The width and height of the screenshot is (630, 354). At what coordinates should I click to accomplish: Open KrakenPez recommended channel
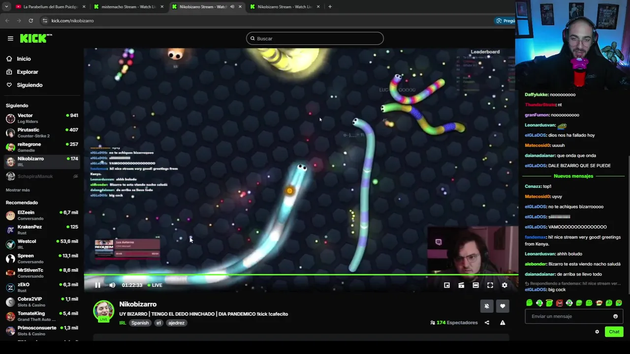pyautogui.click(x=42, y=230)
